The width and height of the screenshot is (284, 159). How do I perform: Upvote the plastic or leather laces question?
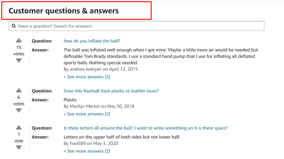pos(19,90)
